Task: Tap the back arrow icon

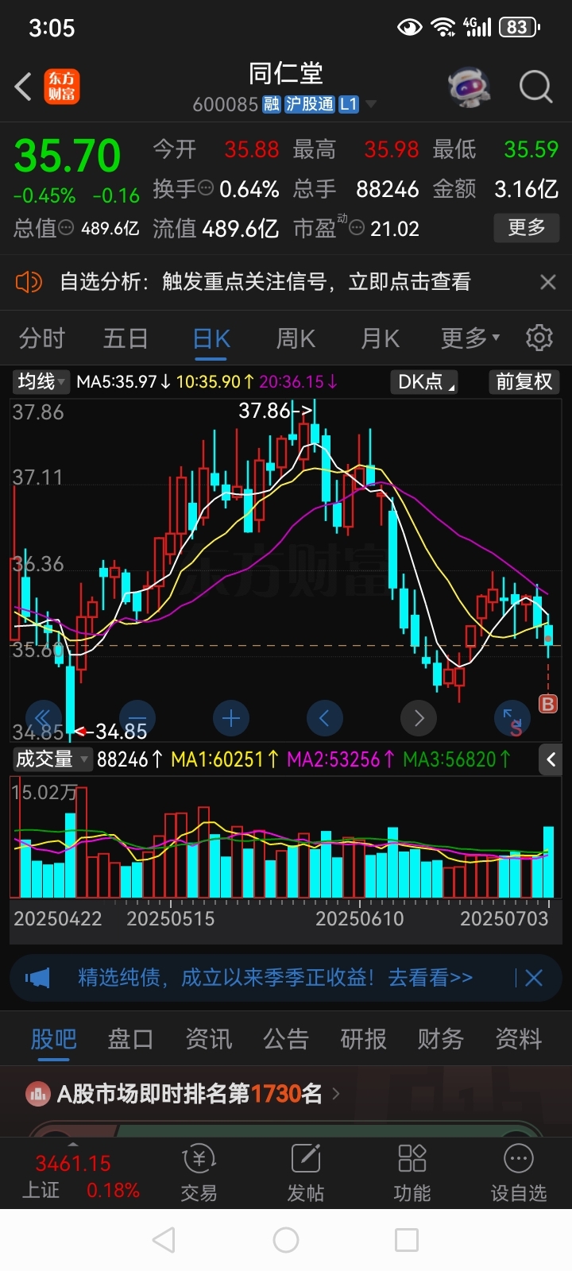Action: [x=23, y=87]
